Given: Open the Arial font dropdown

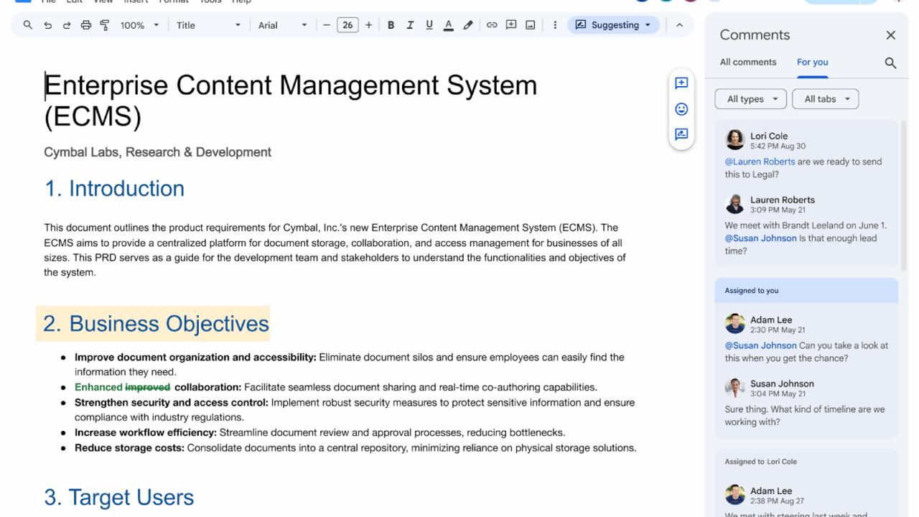Looking at the screenshot, I should [282, 25].
